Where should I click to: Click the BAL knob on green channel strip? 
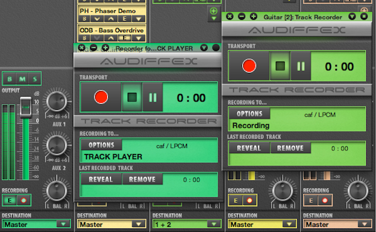tap(57, 191)
